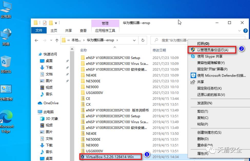Open Videos (视频) under Quick access
This screenshot has width=250, height=161.
pos(46,87)
